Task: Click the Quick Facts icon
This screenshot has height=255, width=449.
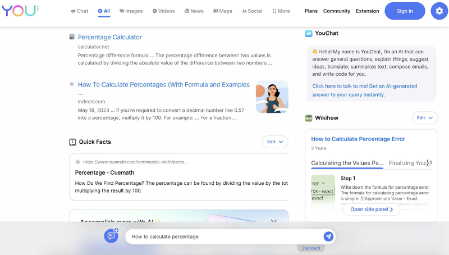Action: click(72, 142)
